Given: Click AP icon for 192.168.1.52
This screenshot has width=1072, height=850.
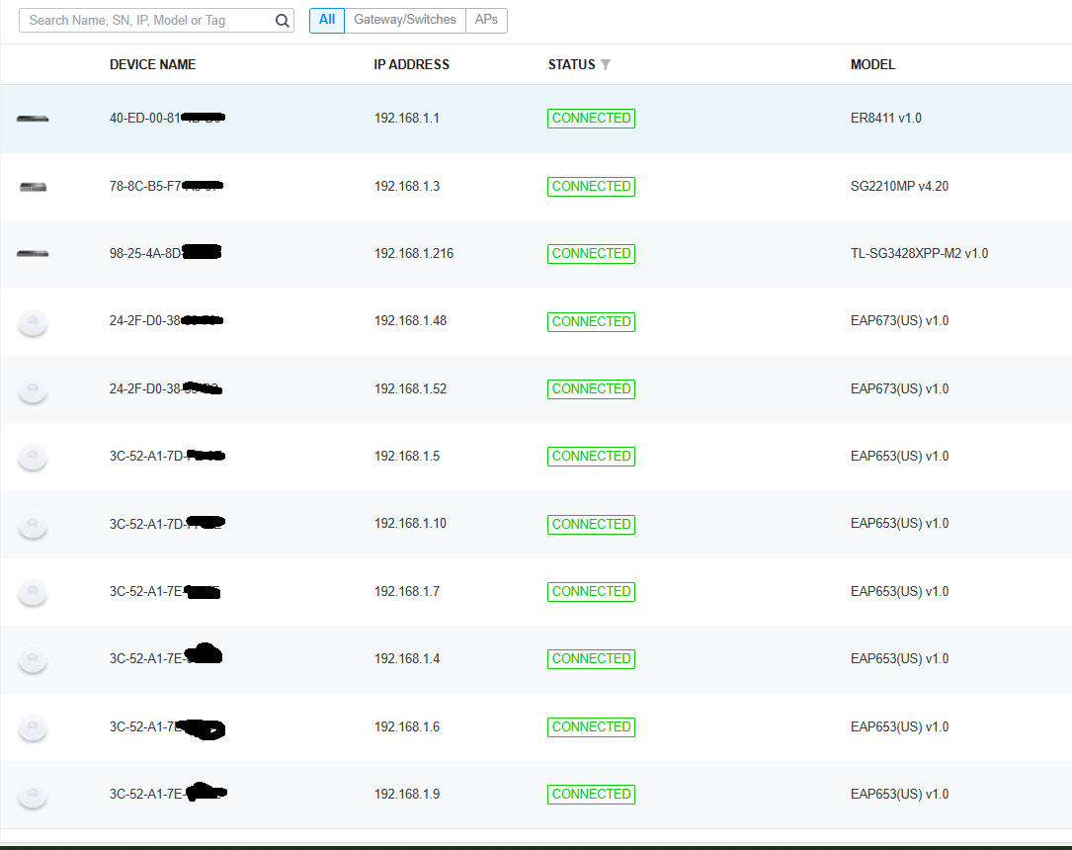Looking at the screenshot, I should [33, 389].
